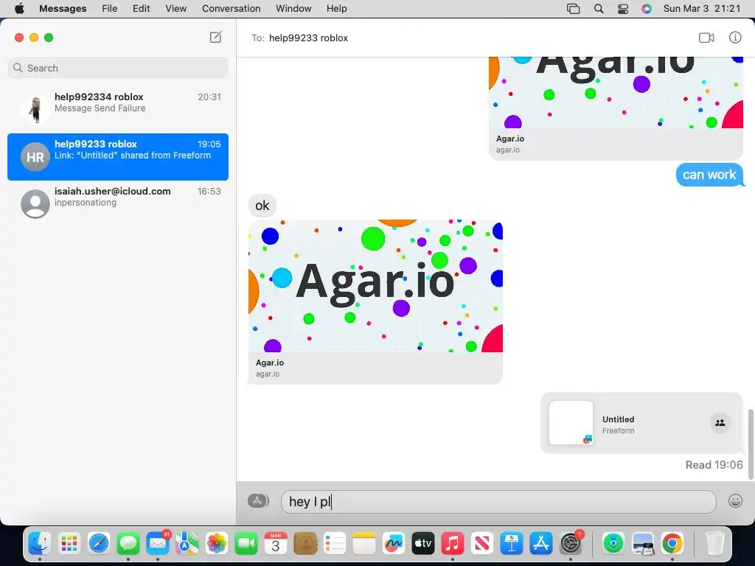Open Freeform from the Dock
755x566 pixels.
pos(394,543)
